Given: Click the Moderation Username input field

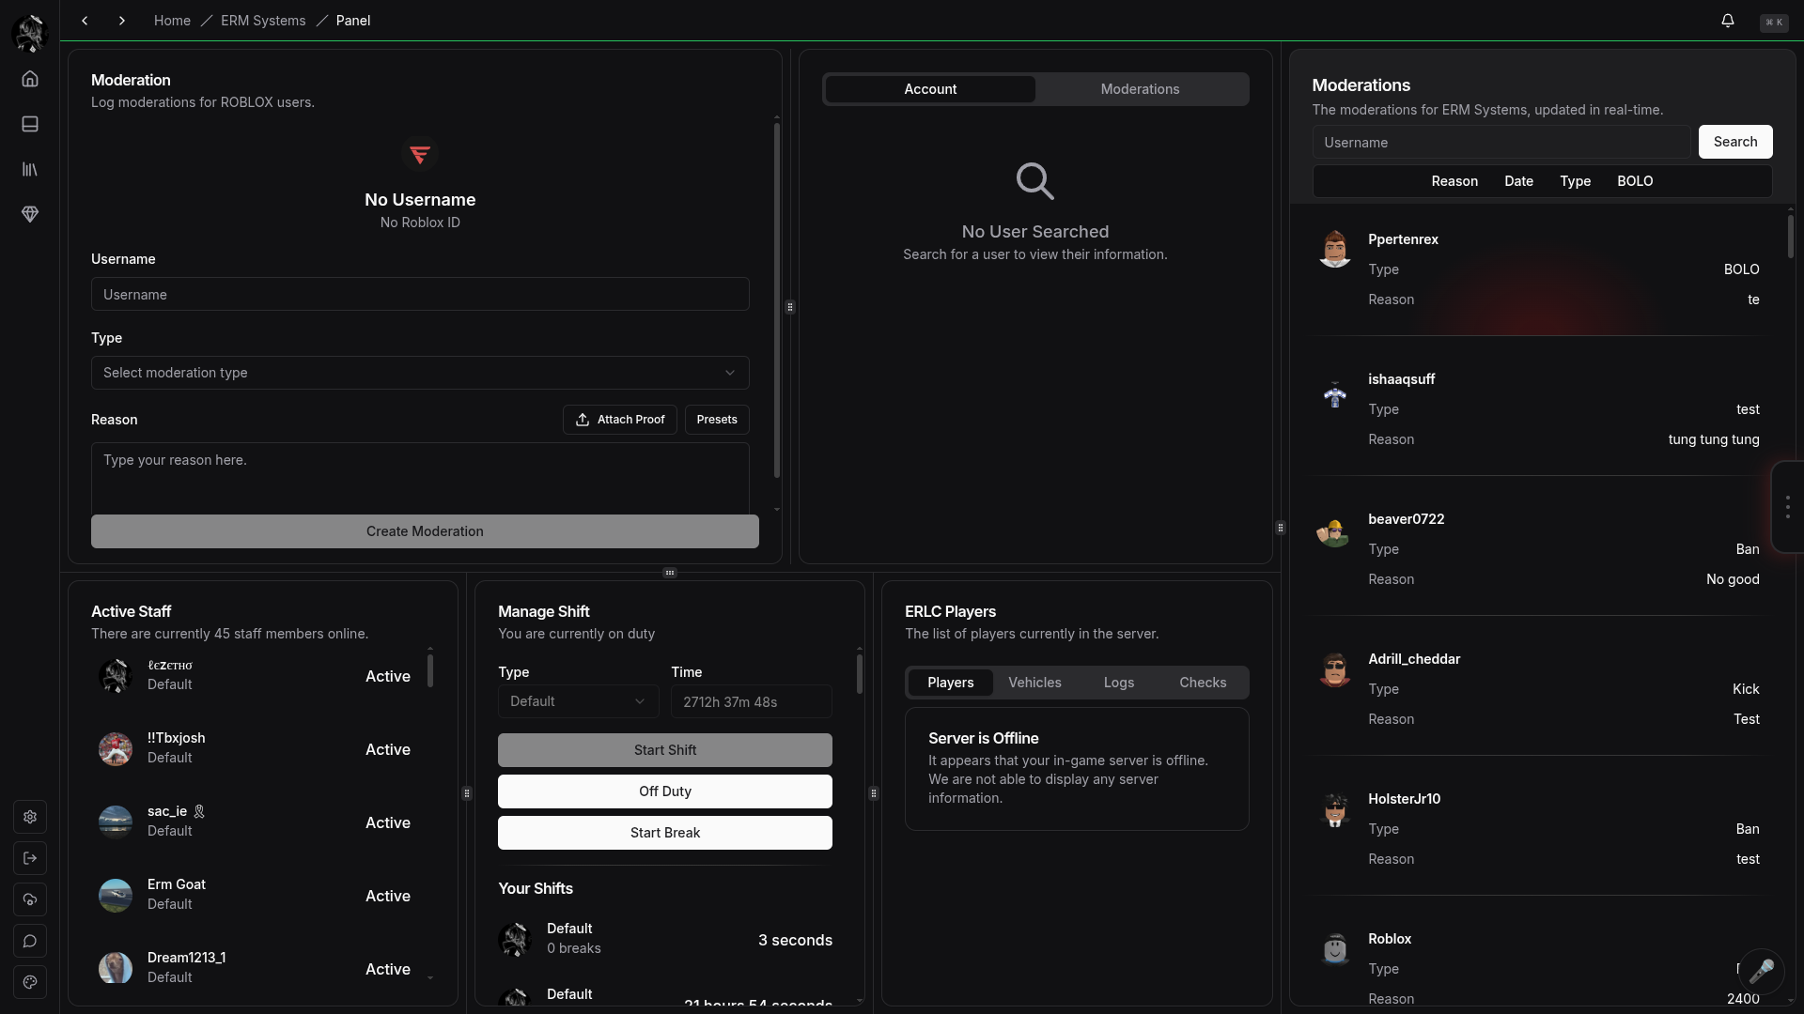Looking at the screenshot, I should pos(420,294).
